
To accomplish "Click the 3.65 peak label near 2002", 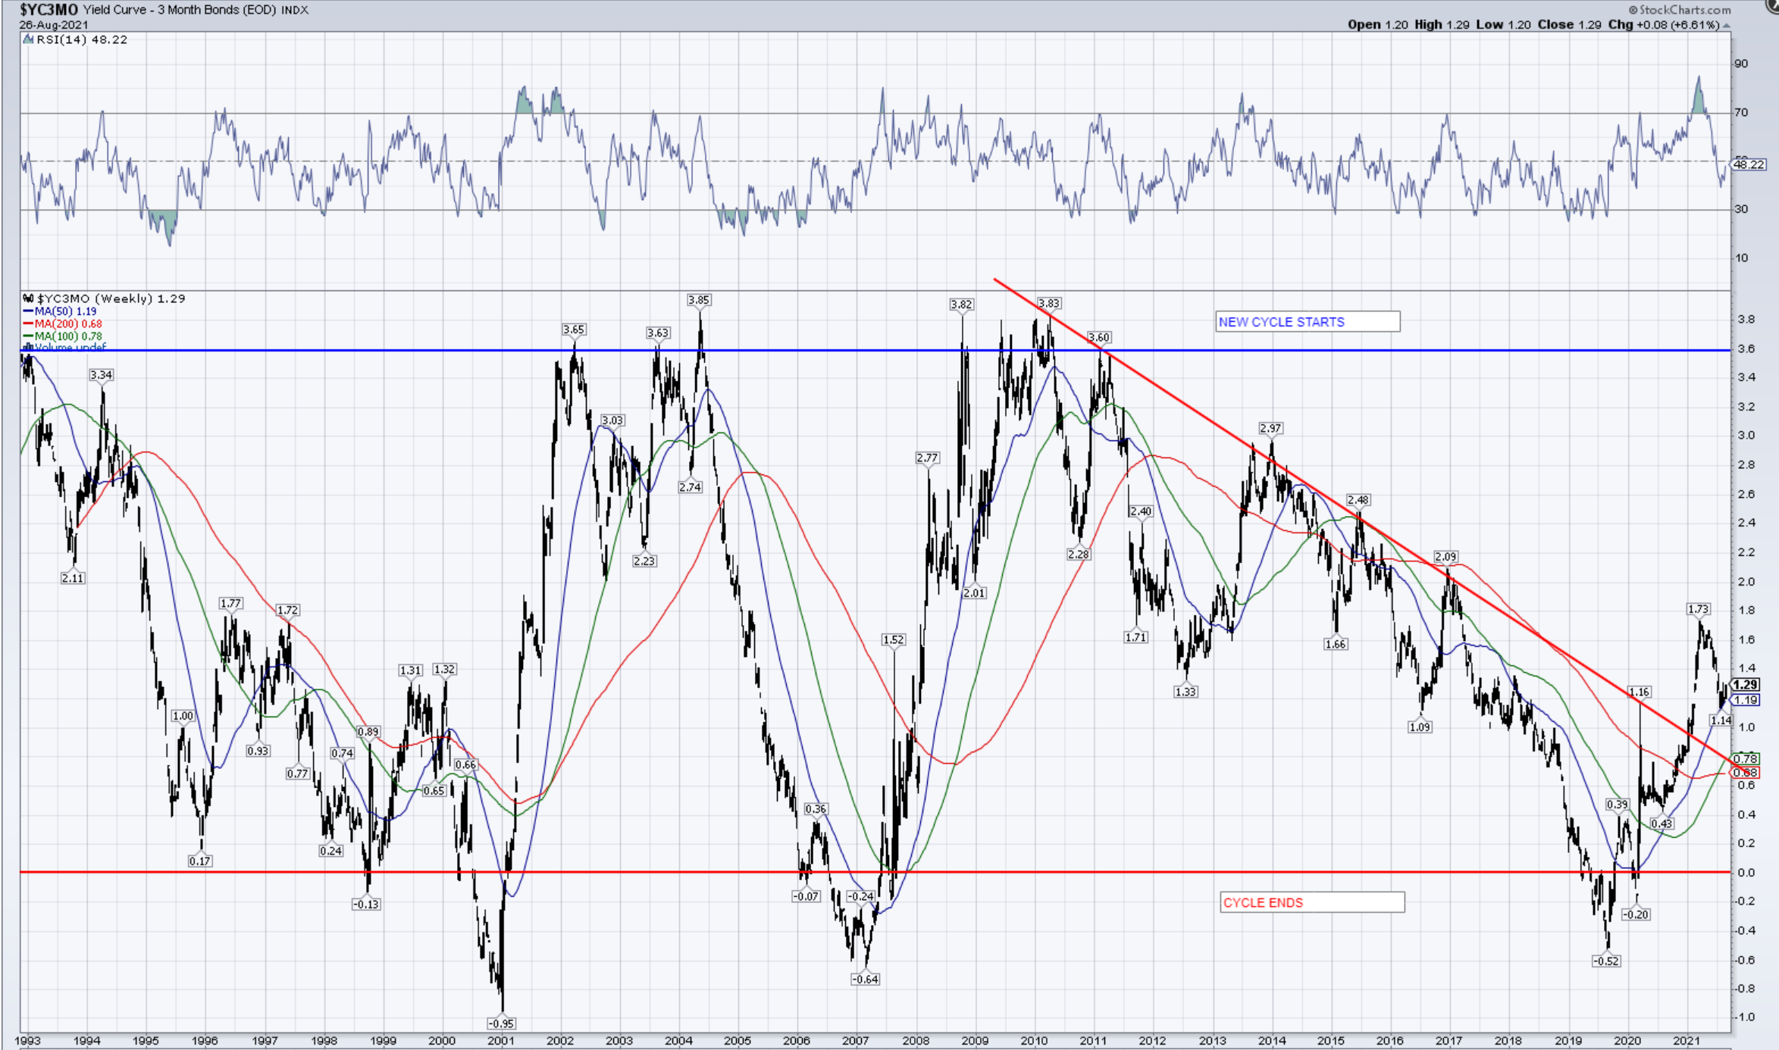I will coord(574,330).
